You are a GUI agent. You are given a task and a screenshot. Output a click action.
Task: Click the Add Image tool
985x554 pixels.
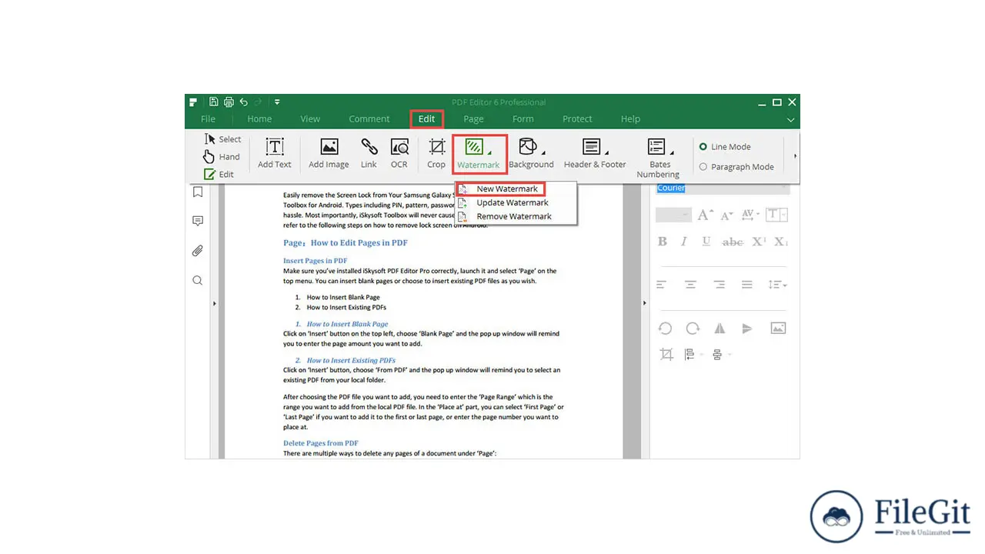329,153
